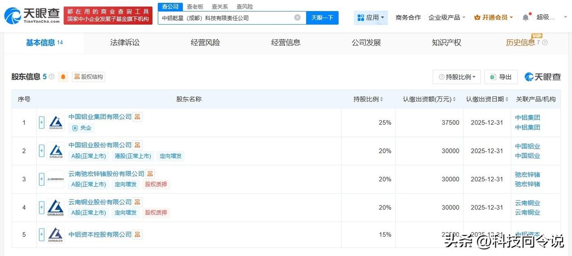Expand row 3 with the plus button
The image size is (572, 256).
coord(42,179)
